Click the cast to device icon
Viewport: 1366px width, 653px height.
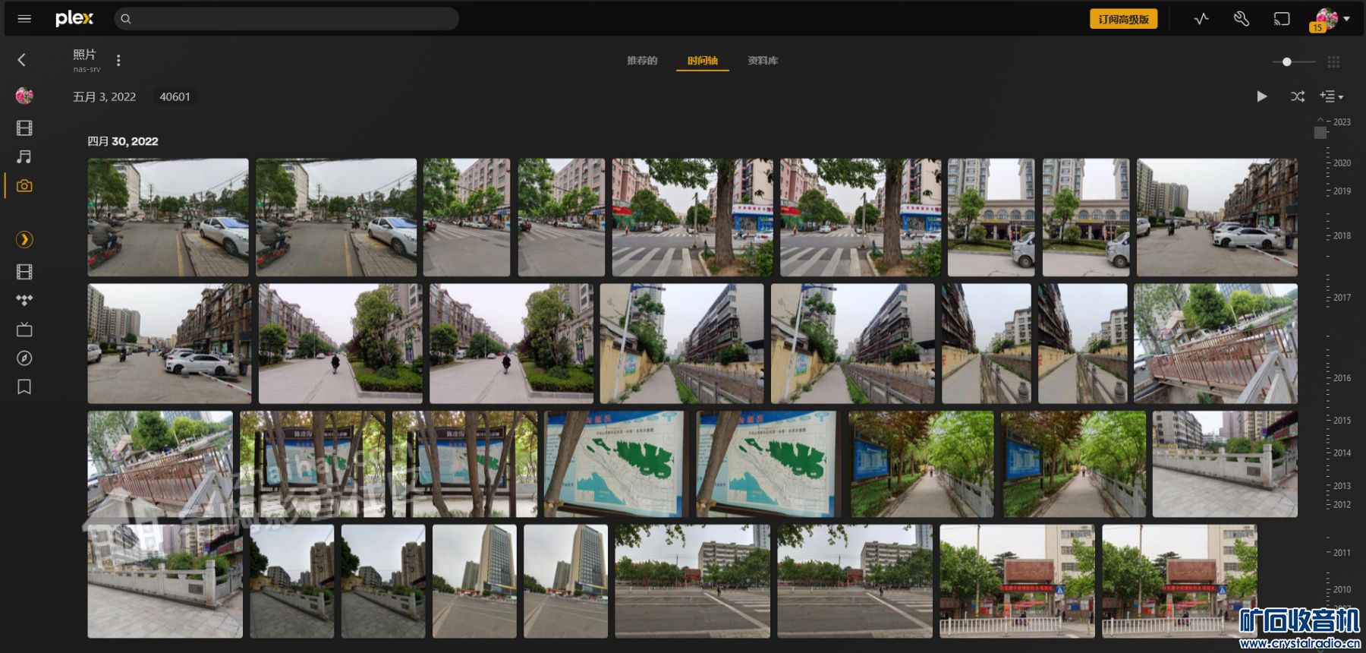1282,19
